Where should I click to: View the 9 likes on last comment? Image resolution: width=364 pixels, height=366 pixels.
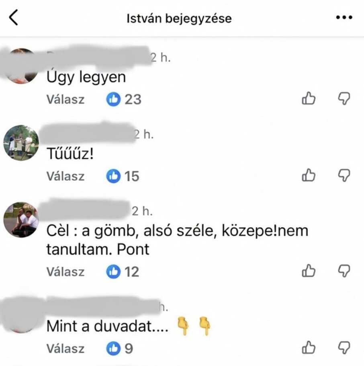120,348
